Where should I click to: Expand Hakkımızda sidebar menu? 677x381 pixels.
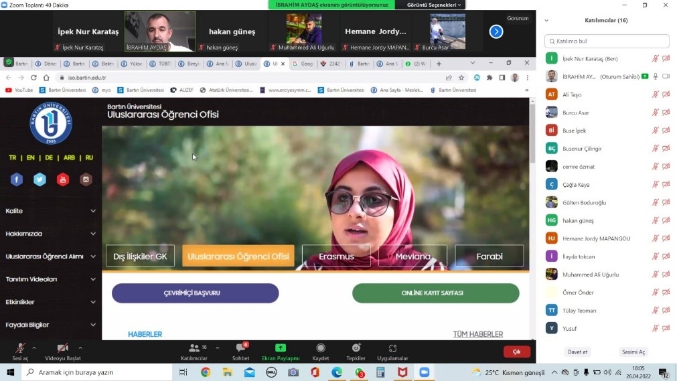coord(50,234)
